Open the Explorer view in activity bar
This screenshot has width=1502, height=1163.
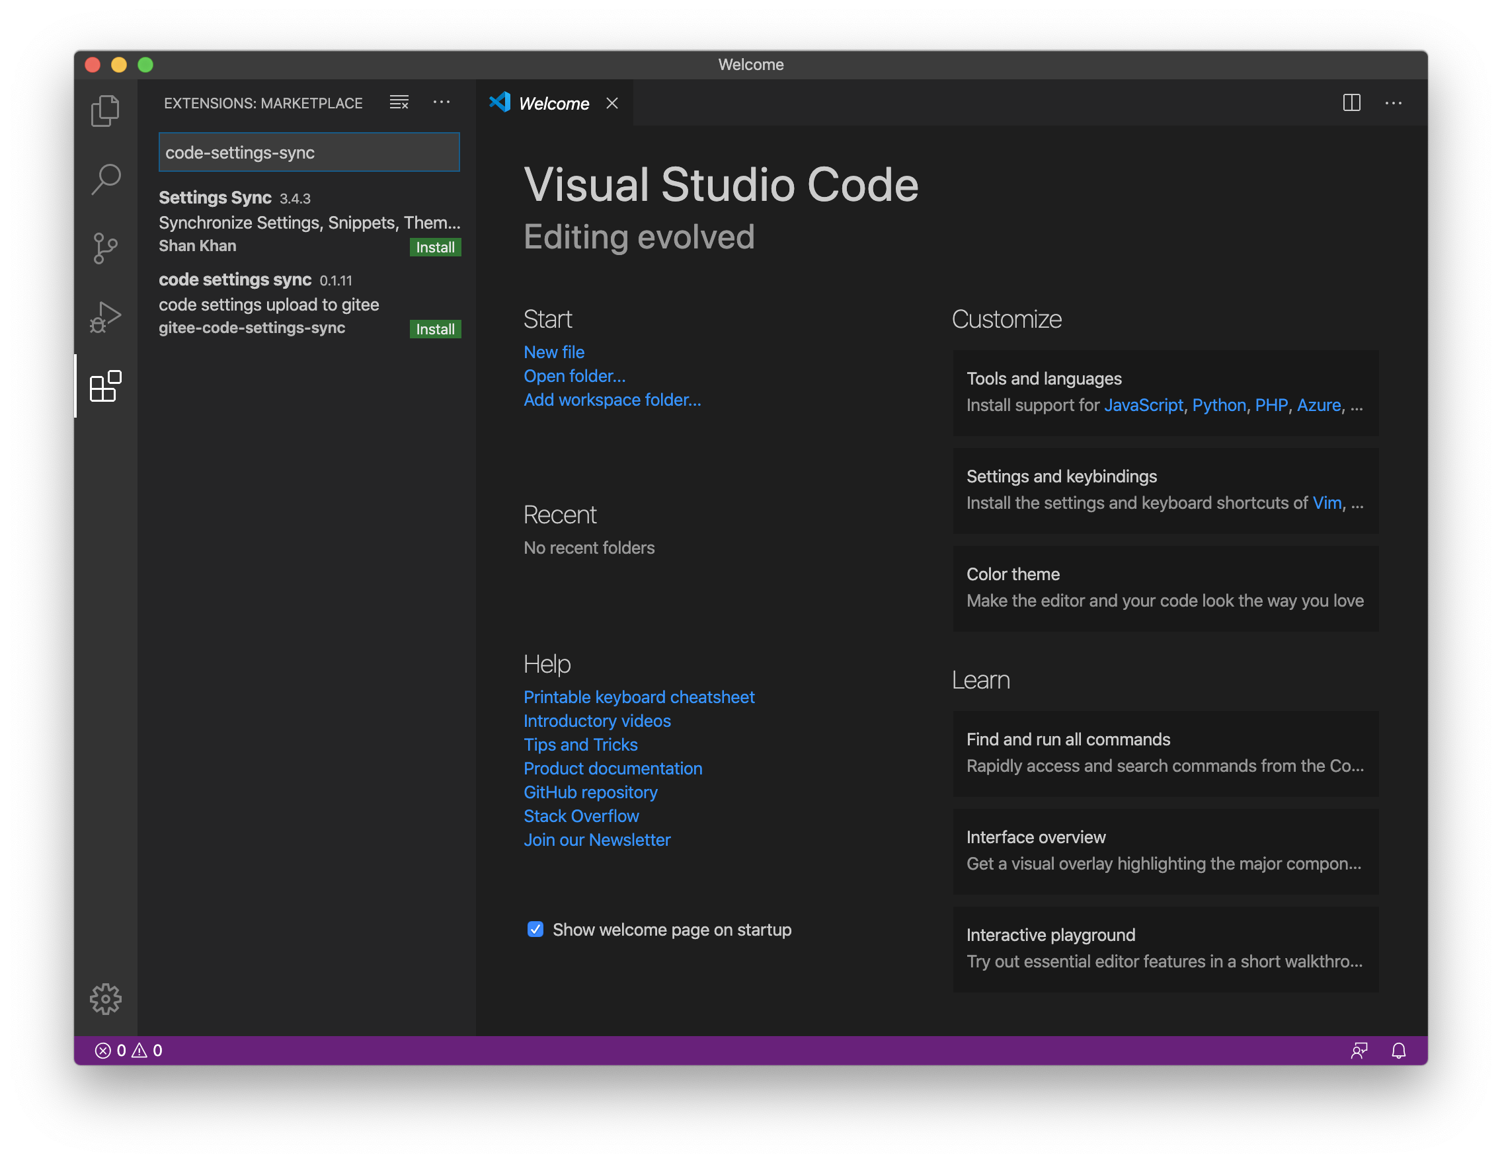tap(105, 110)
